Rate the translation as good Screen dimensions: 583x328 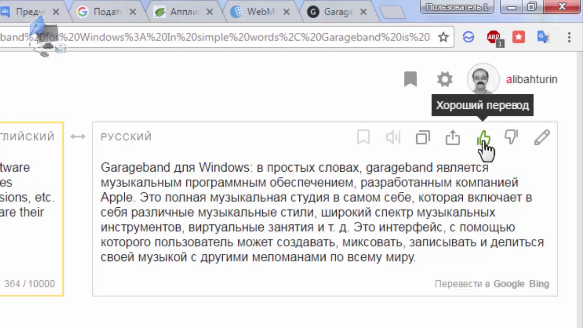tap(483, 137)
